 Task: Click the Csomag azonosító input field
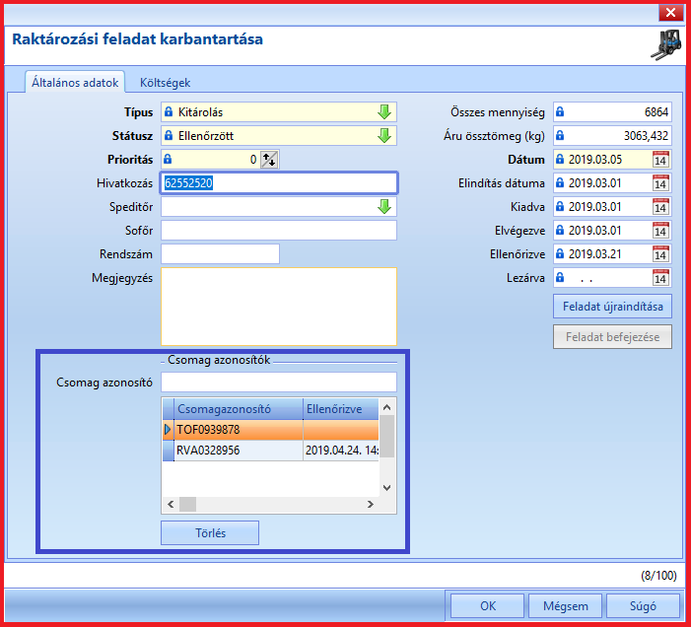click(x=279, y=382)
